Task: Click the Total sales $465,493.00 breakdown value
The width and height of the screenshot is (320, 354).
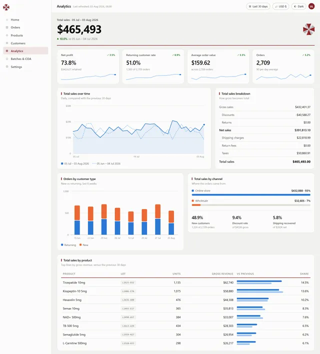Action: (x=301, y=161)
